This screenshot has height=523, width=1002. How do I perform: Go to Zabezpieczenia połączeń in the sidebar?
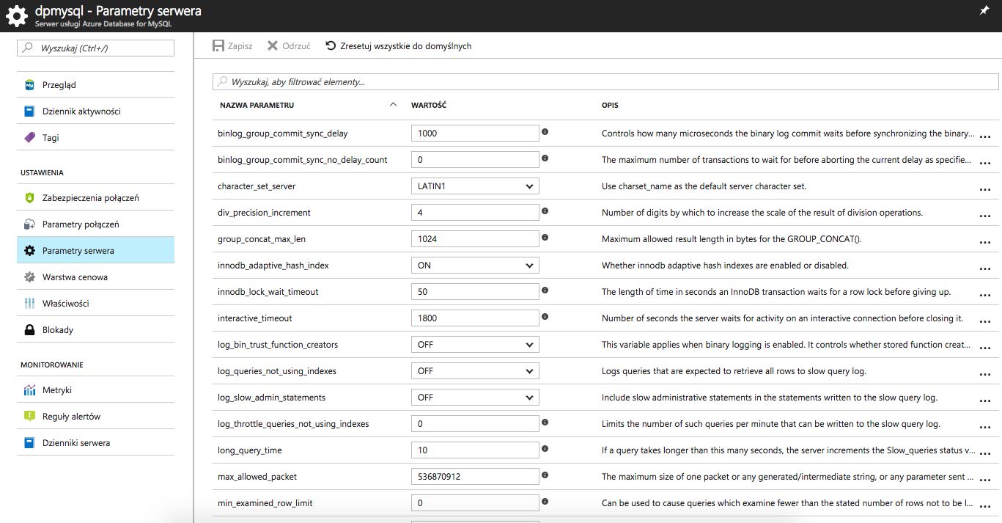[90, 198]
